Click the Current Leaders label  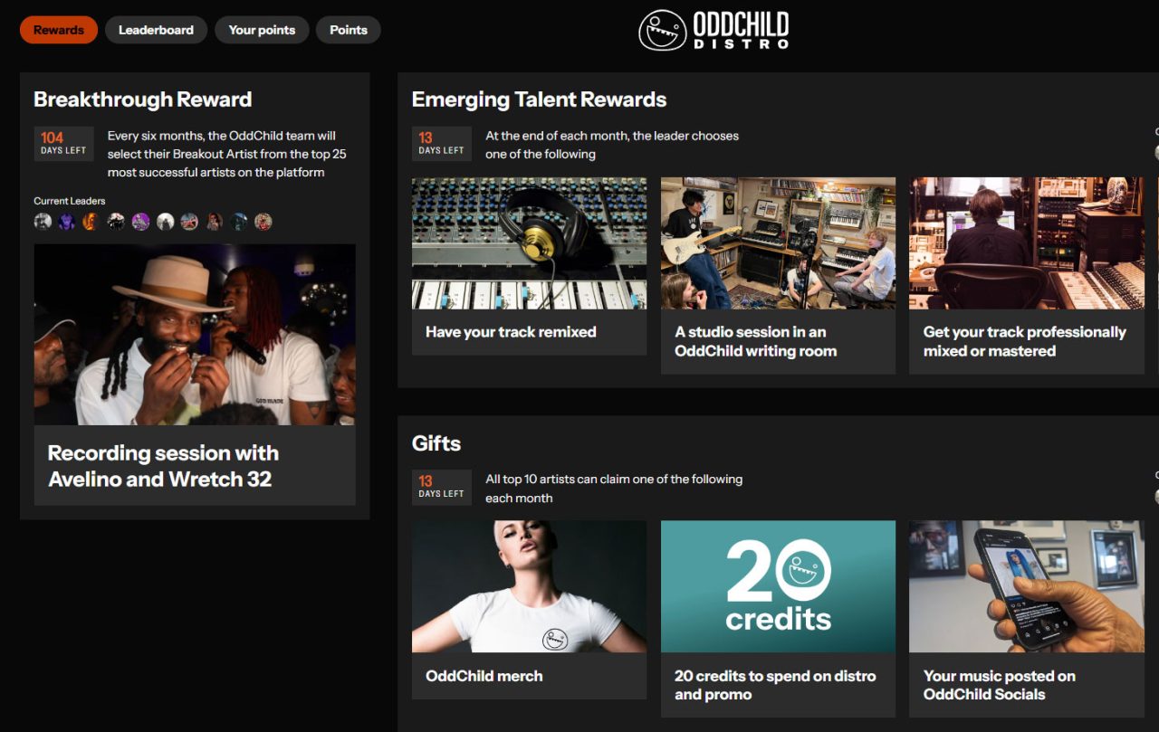point(70,201)
